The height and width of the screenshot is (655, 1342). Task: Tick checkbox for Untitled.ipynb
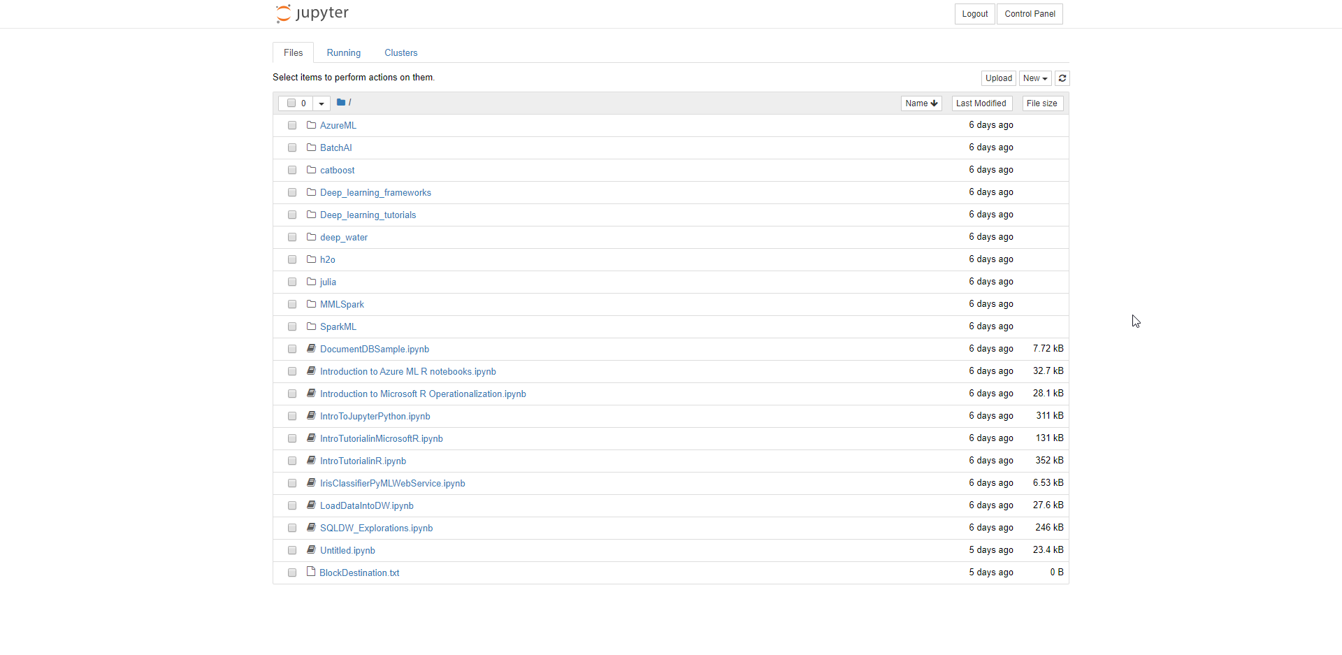click(292, 551)
